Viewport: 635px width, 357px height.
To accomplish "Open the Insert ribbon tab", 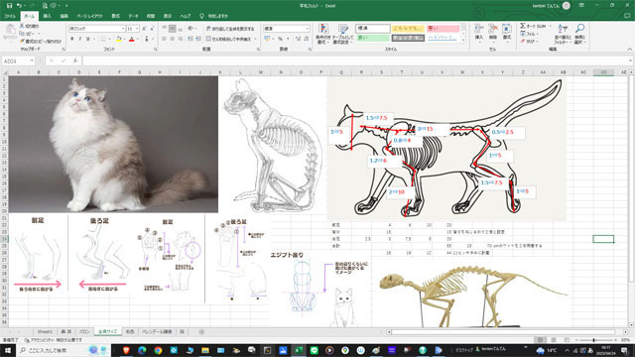I will click(x=48, y=16).
